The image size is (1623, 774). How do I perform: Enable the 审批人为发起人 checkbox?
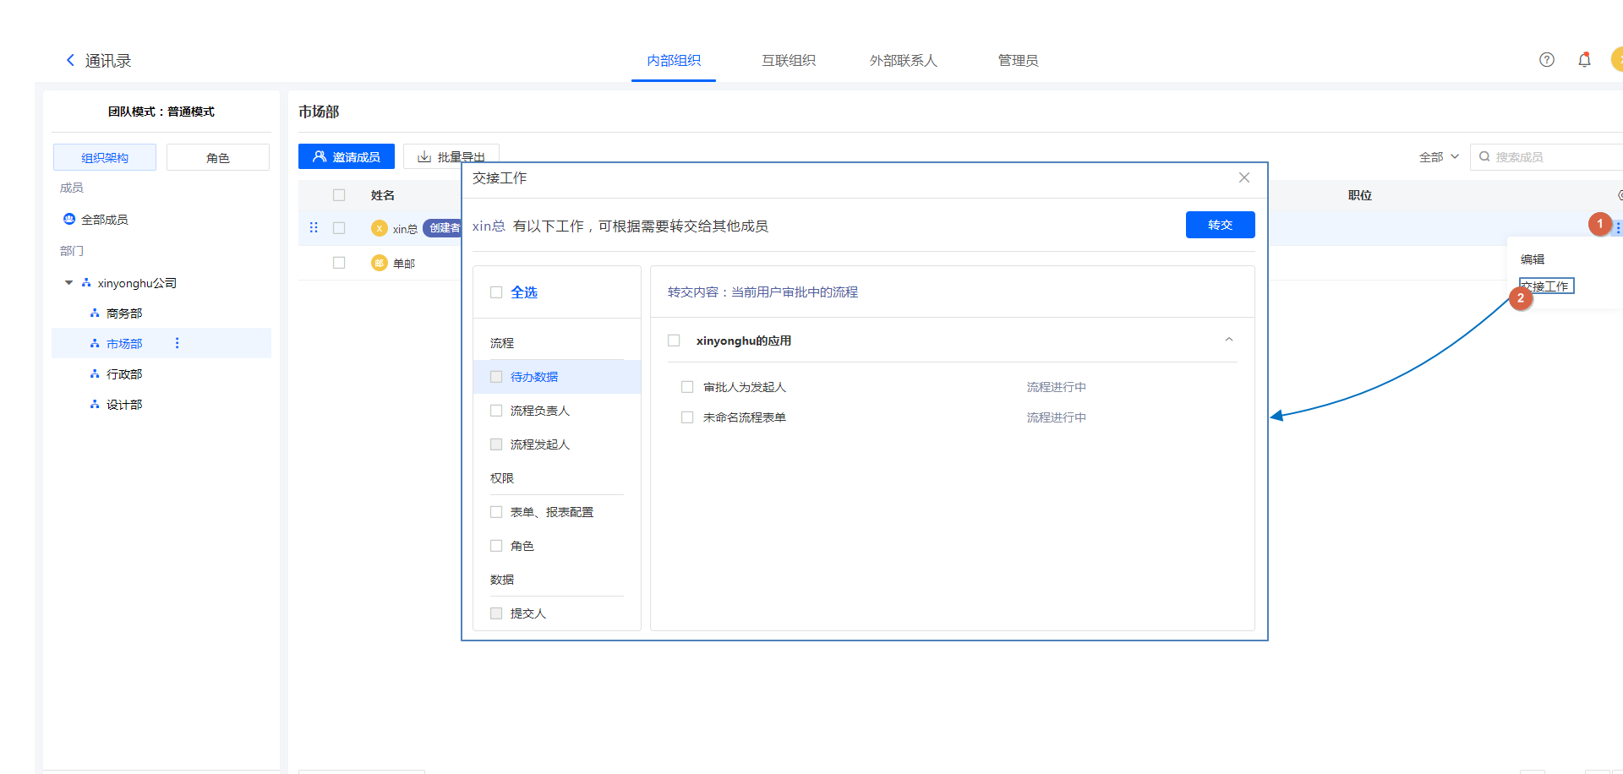pyautogui.click(x=687, y=387)
